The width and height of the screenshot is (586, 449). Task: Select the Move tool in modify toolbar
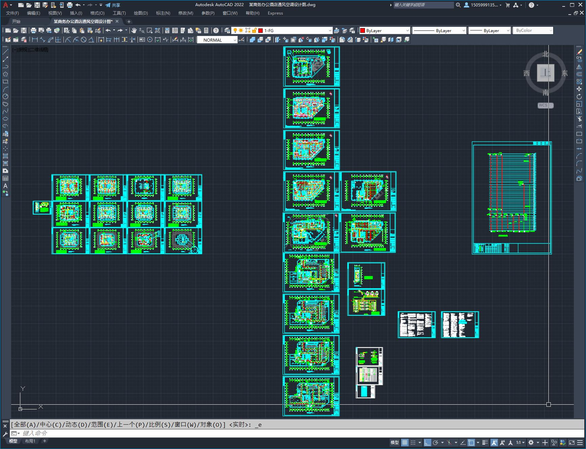click(x=579, y=89)
